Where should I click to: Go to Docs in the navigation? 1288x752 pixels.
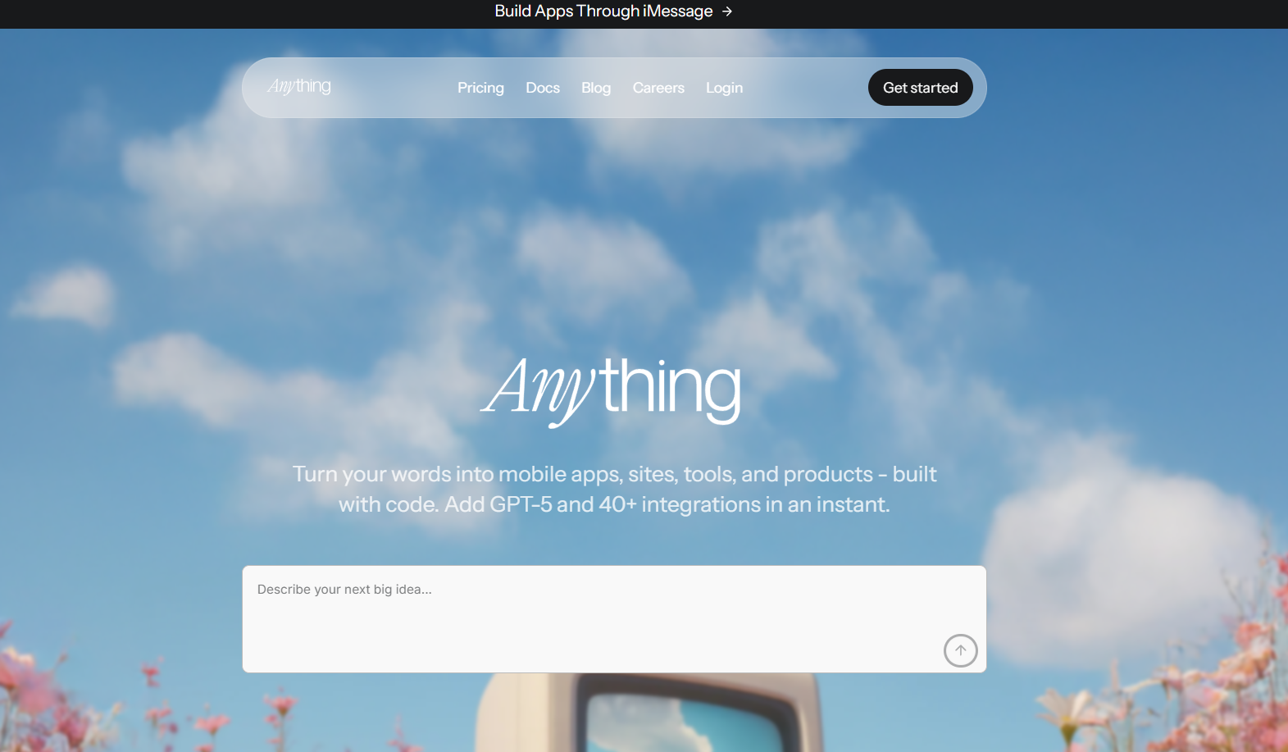(x=543, y=88)
